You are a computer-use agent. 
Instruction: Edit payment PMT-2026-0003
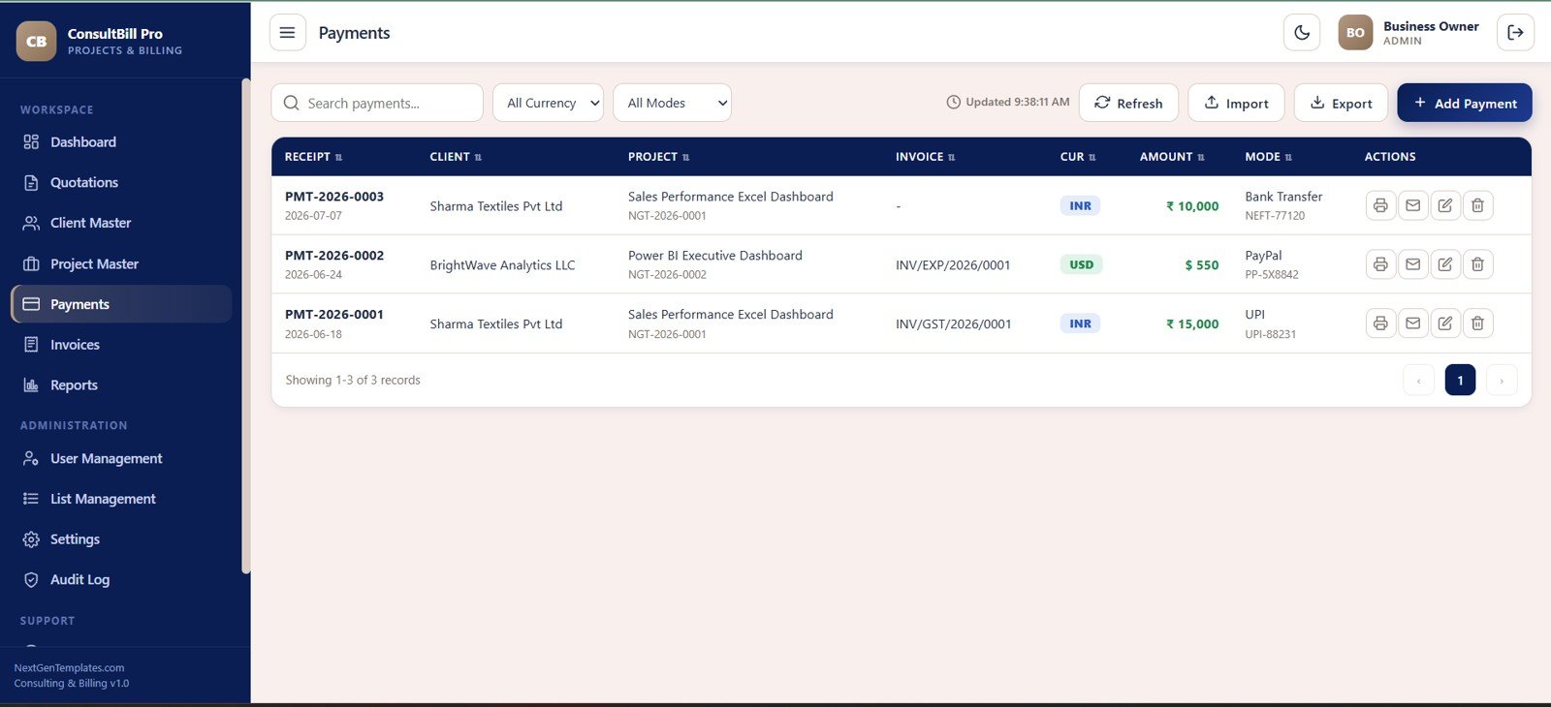pyautogui.click(x=1445, y=205)
